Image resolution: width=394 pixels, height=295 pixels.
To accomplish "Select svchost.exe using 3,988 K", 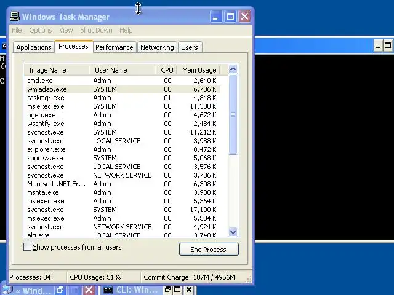I will [x=123, y=141].
